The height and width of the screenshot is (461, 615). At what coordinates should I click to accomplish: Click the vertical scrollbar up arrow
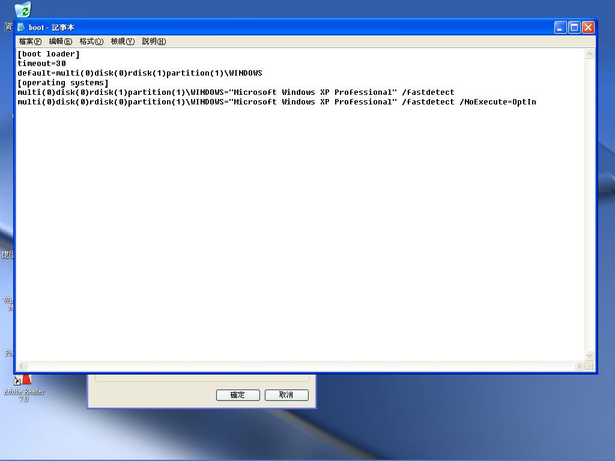[x=589, y=54]
